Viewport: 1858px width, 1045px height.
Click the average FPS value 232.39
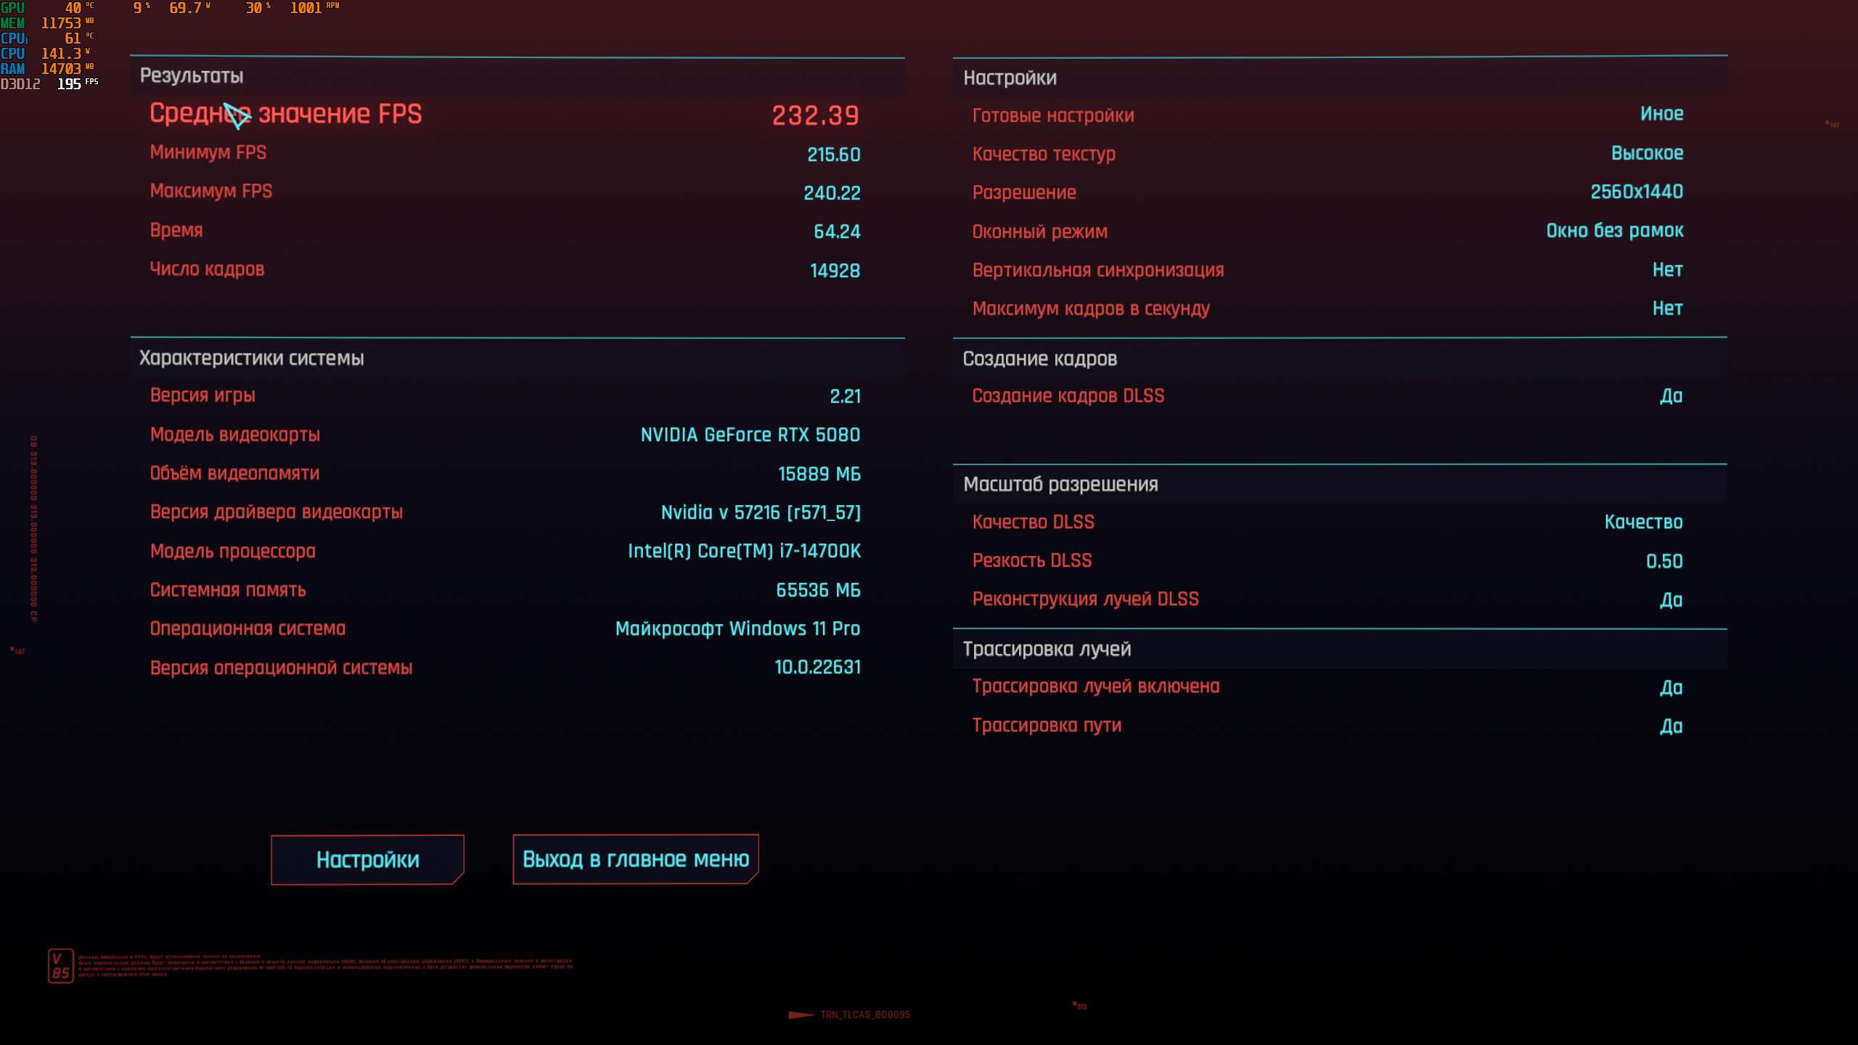point(815,115)
